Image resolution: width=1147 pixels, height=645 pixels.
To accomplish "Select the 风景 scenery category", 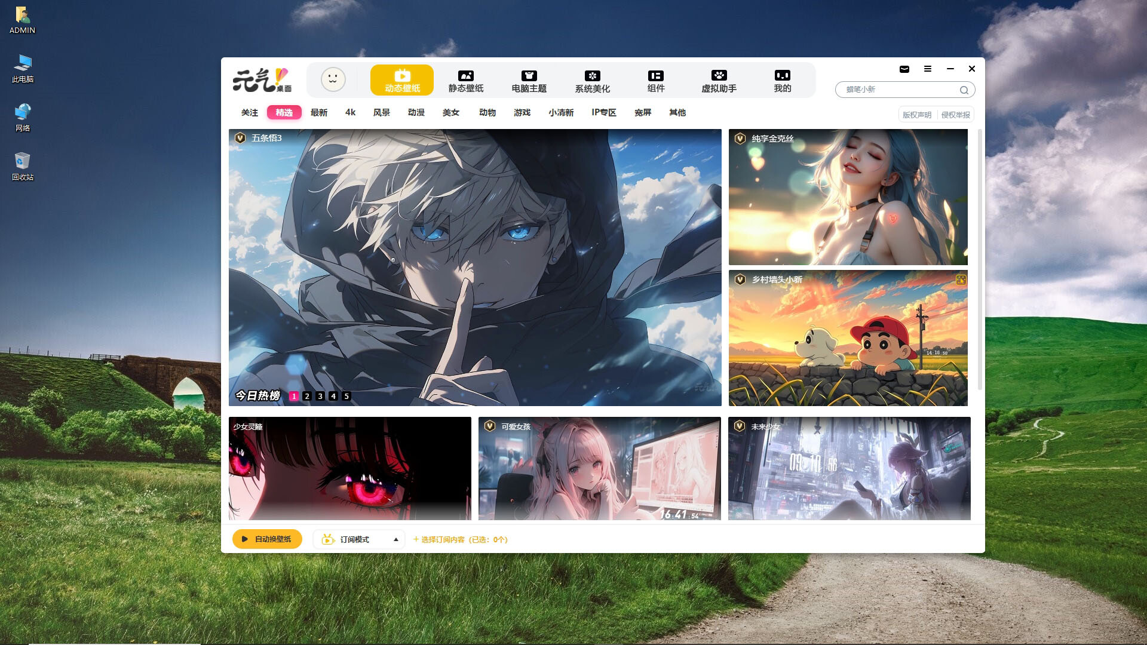I will (x=381, y=112).
